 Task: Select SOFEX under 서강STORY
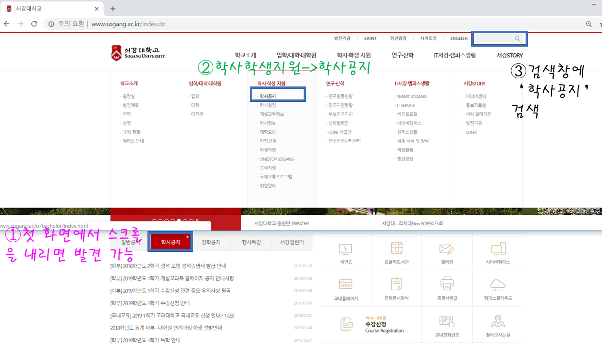[x=471, y=132]
